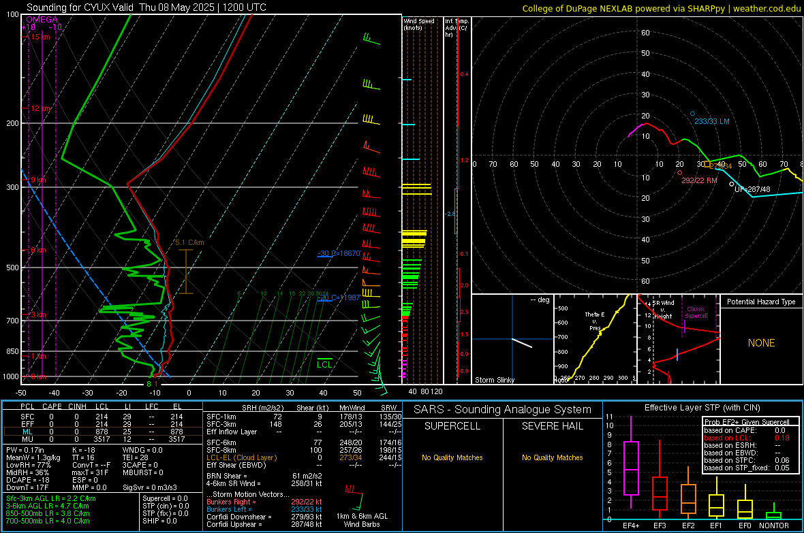This screenshot has height=533, width=804.
Task: Click the 'maxT = 31F' value
Action: tap(91, 472)
